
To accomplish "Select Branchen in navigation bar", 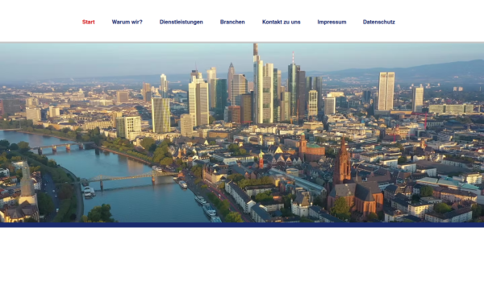I will 232,22.
